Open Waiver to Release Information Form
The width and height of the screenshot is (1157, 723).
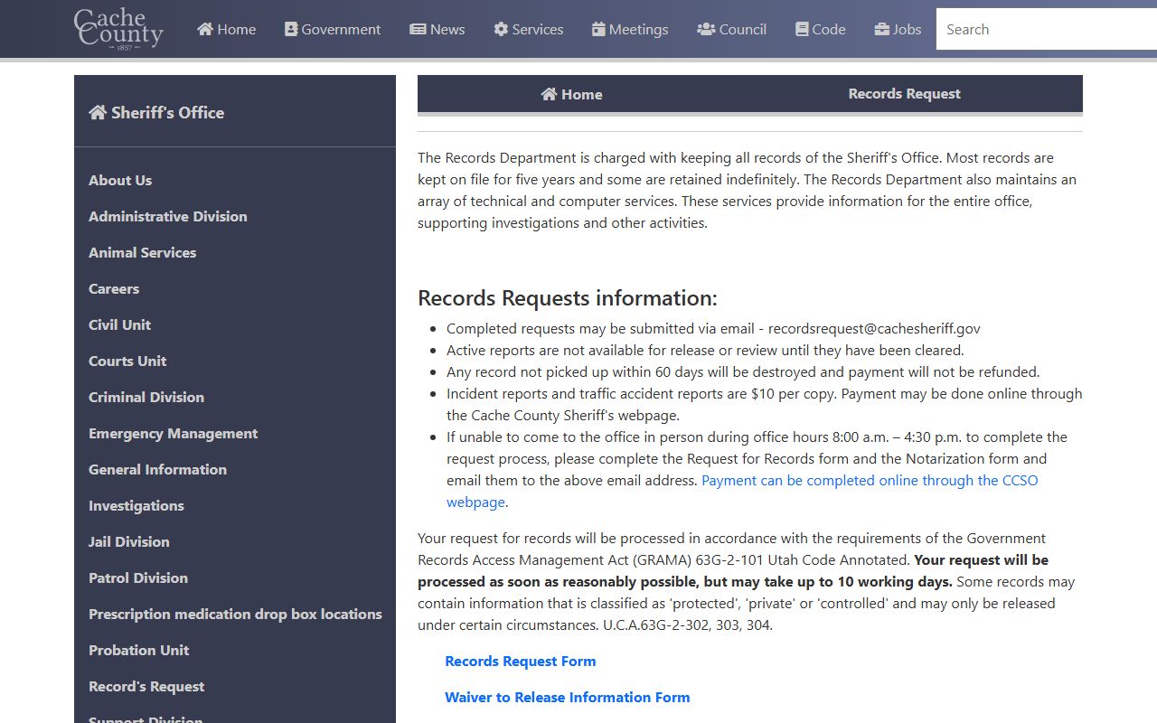[x=568, y=697]
